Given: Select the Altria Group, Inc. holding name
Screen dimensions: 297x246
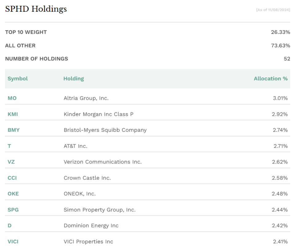Looking at the screenshot, I should pos(86,98).
